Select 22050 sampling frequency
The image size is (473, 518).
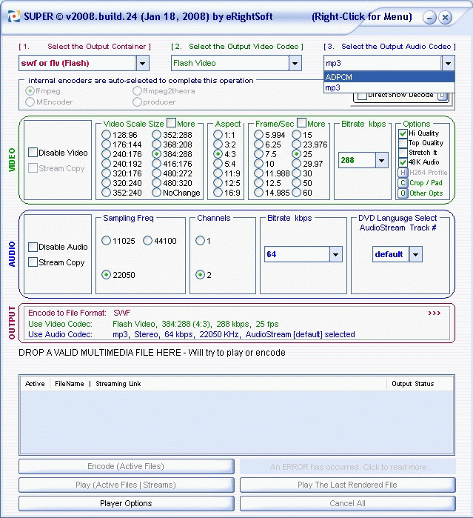pyautogui.click(x=107, y=275)
